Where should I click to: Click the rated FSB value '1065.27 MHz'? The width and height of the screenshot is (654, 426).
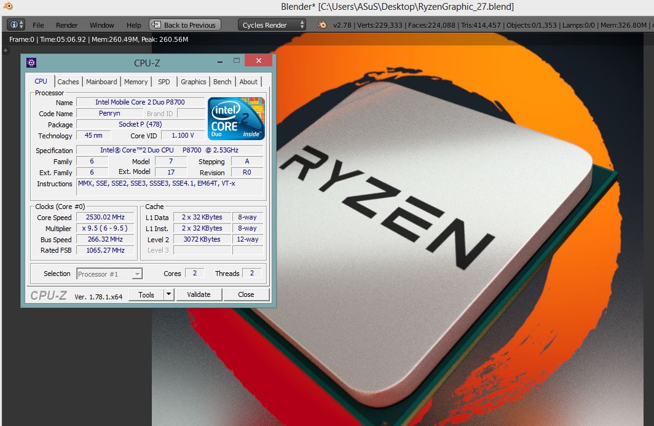pos(106,250)
